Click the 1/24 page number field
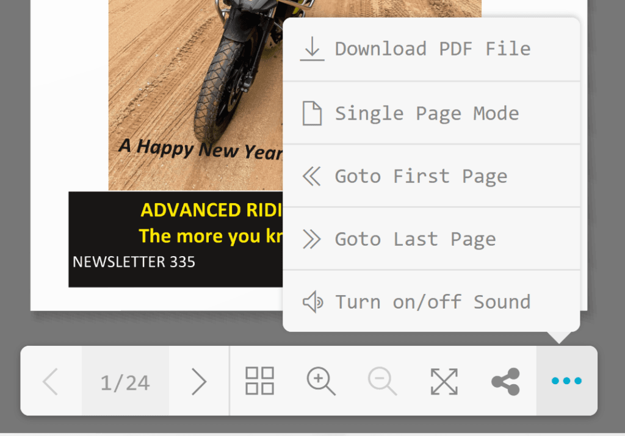625x436 pixels. pyautogui.click(x=125, y=381)
